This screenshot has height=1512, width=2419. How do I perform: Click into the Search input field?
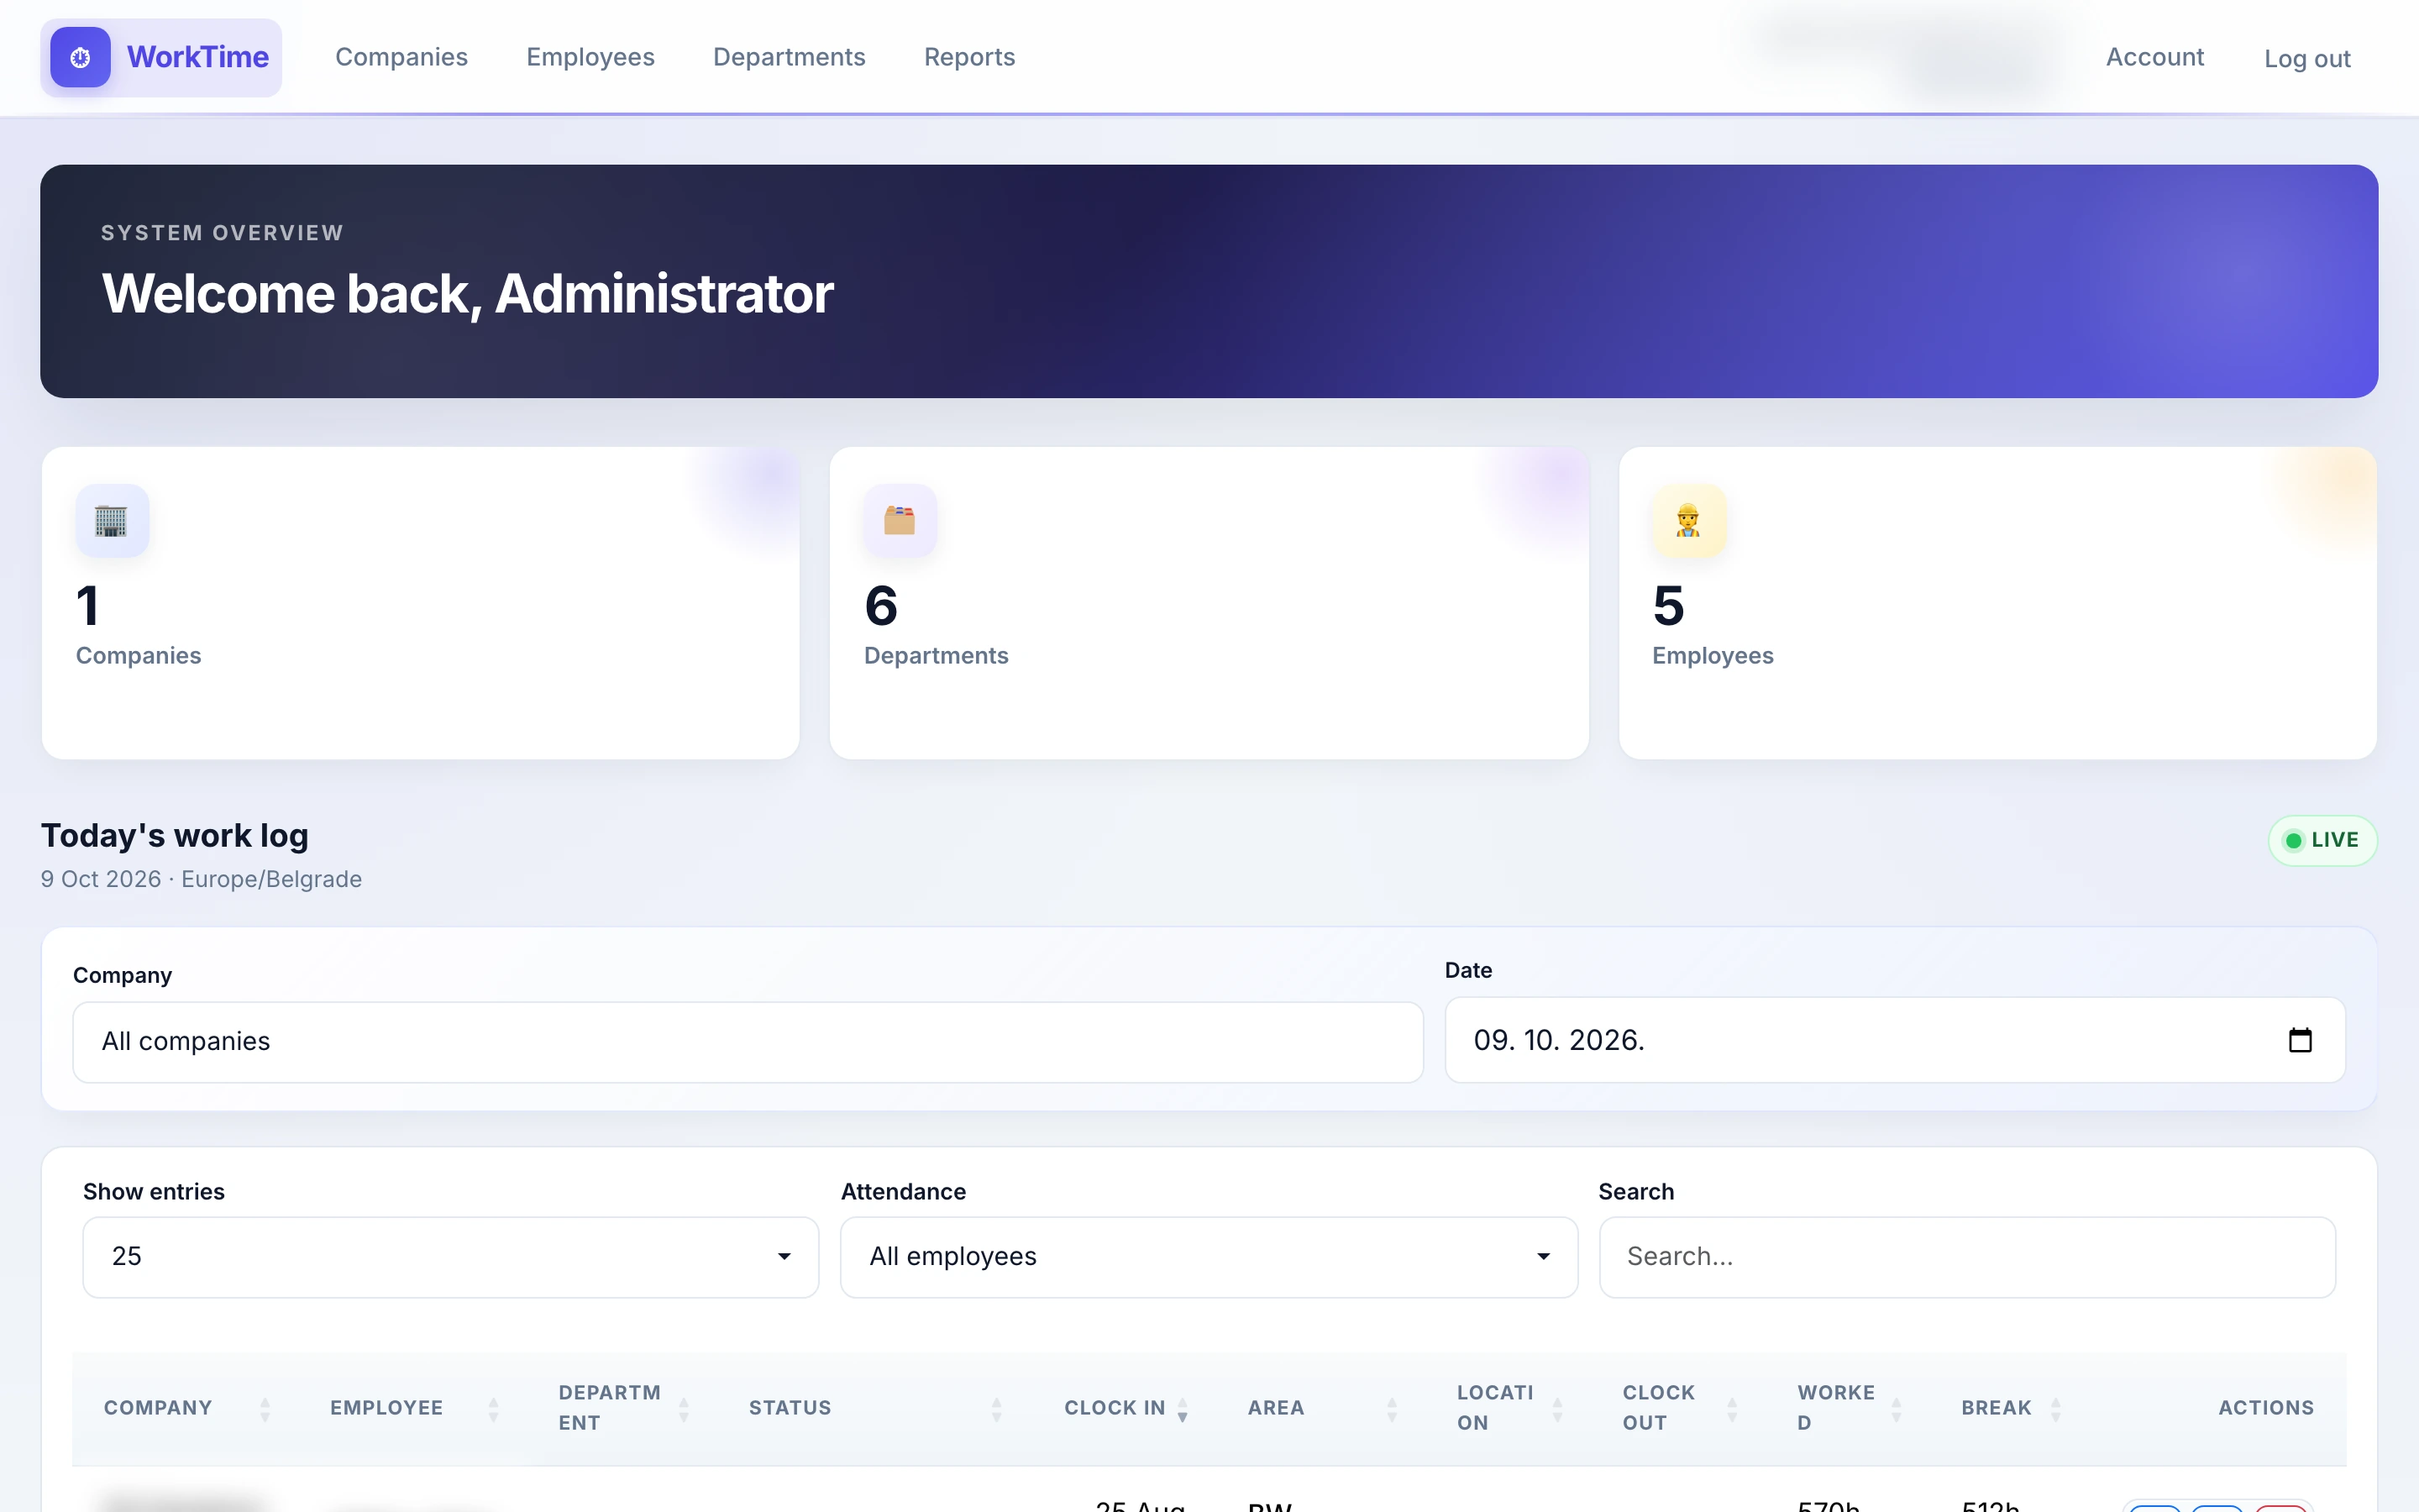tap(1966, 1257)
